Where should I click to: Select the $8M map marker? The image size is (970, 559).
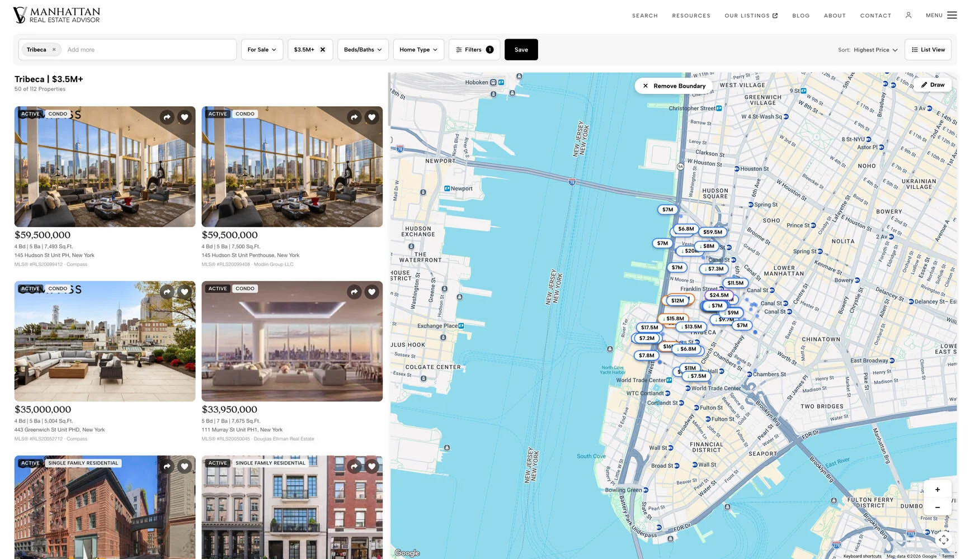pos(707,246)
